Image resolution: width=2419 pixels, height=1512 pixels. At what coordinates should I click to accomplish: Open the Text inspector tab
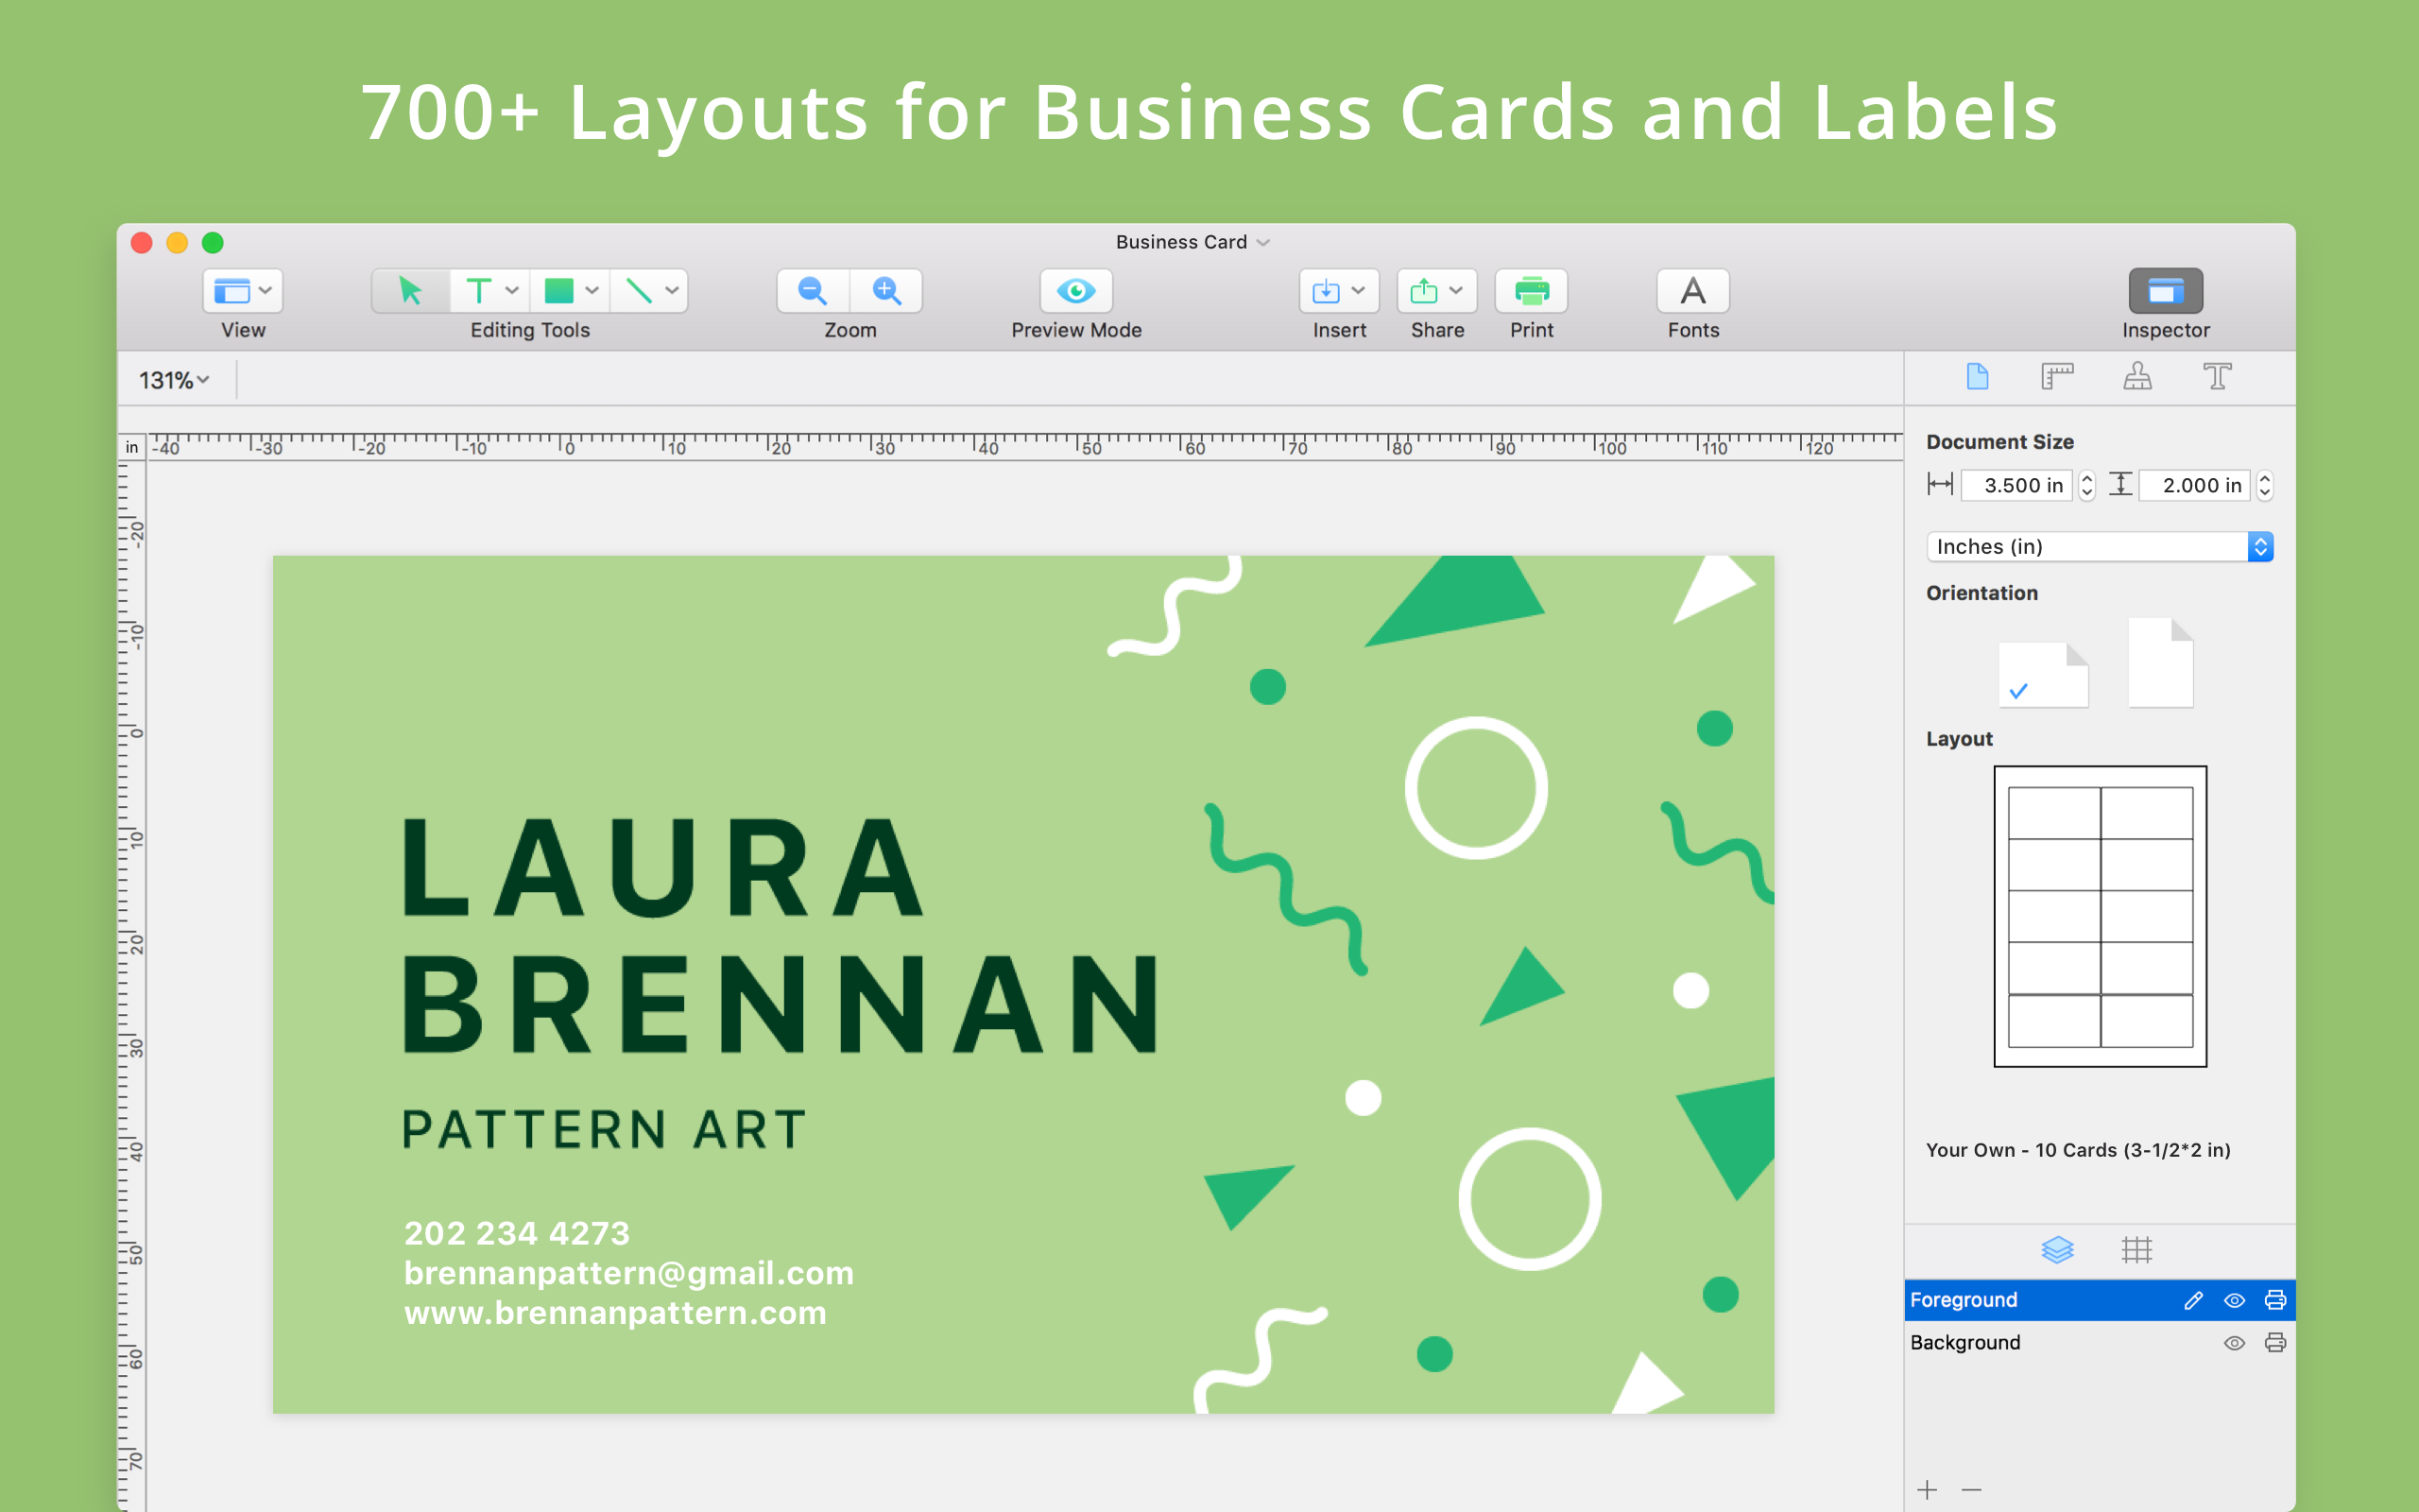(2218, 377)
